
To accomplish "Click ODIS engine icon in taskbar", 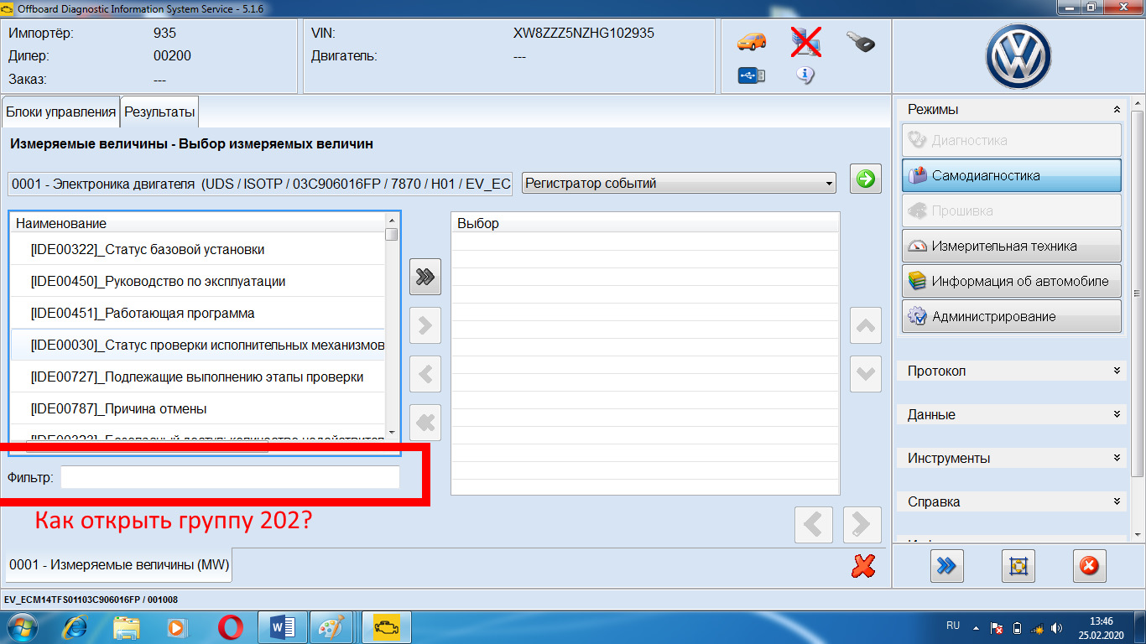I will [x=386, y=626].
